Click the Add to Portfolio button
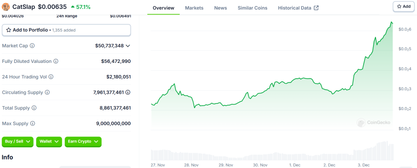 tap(66, 30)
